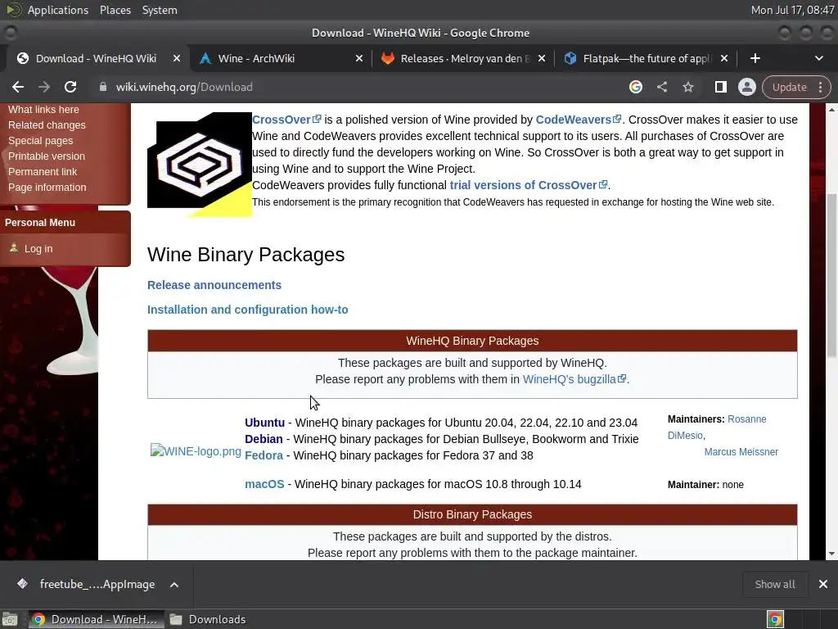Open Special pages sidebar link
838x629 pixels.
click(x=40, y=140)
